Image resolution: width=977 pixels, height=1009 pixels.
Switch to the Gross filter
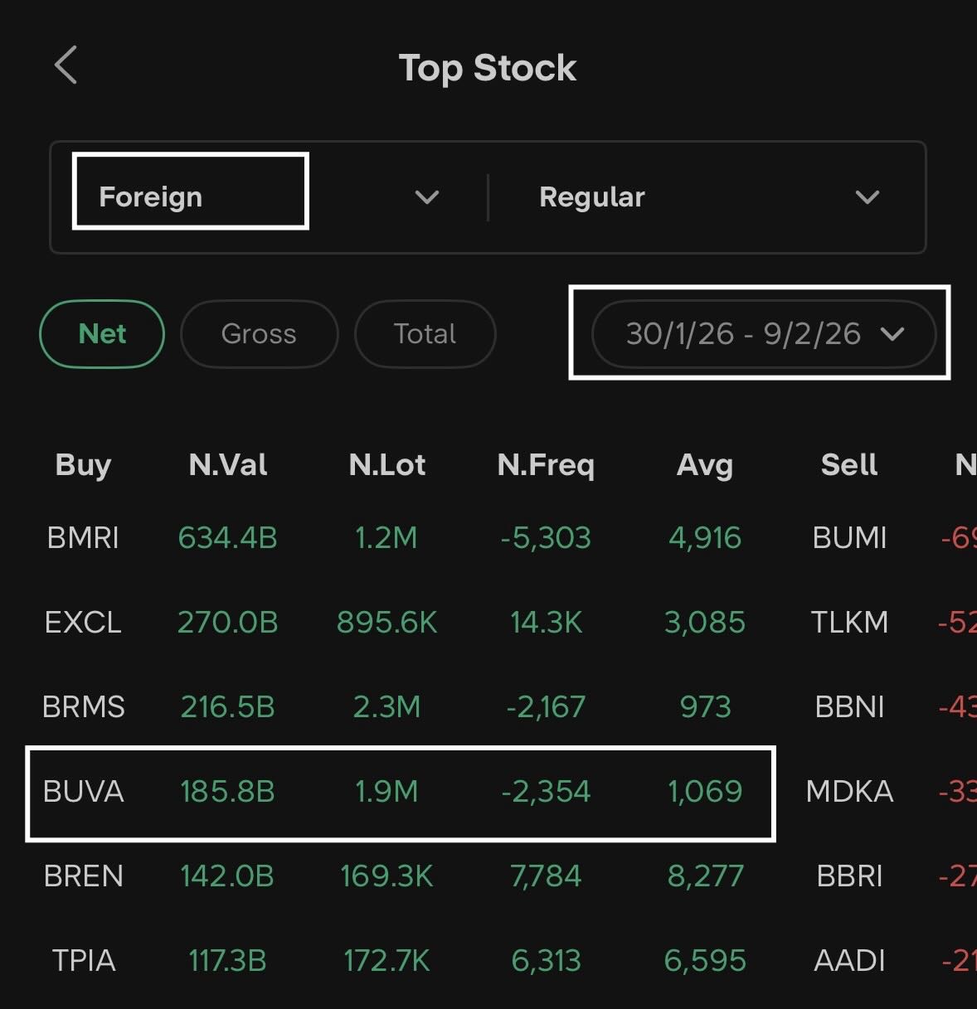tap(259, 334)
